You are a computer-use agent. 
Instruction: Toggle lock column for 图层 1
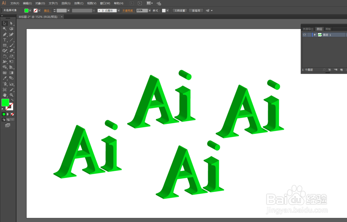(309, 35)
